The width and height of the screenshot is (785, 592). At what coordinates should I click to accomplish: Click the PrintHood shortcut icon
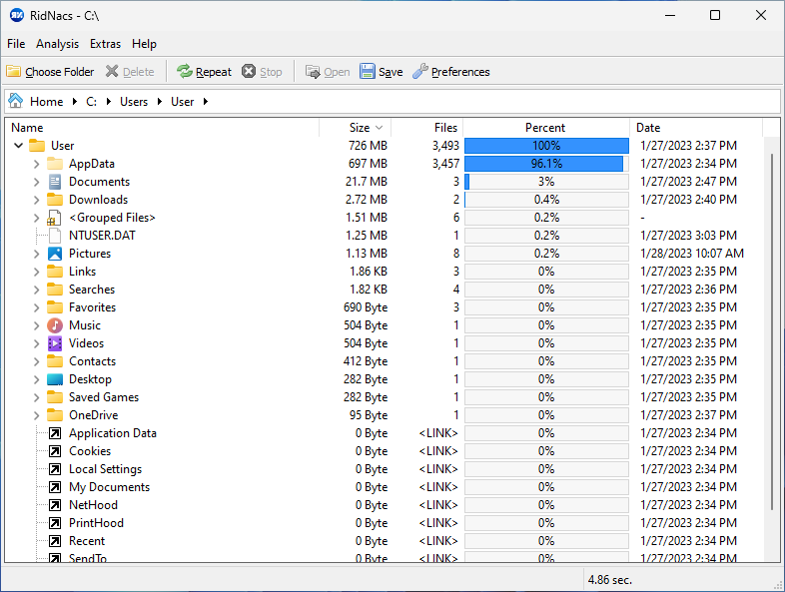tap(55, 523)
